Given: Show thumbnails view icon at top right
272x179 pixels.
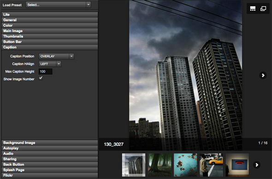Looking at the screenshot, I should tap(253, 8).
